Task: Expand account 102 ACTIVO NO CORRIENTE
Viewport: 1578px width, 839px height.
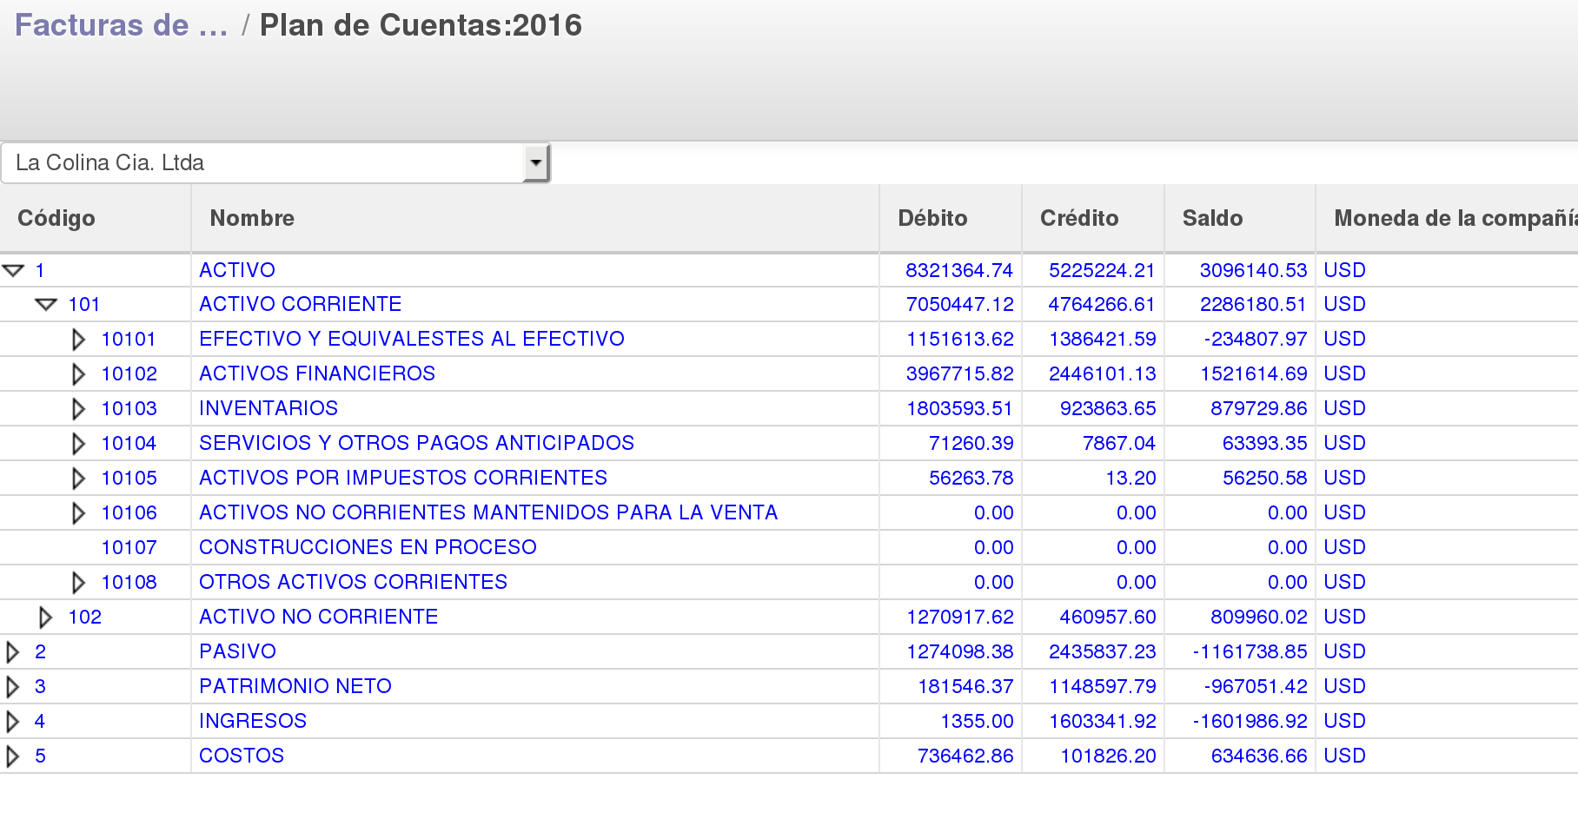Action: click(x=45, y=617)
